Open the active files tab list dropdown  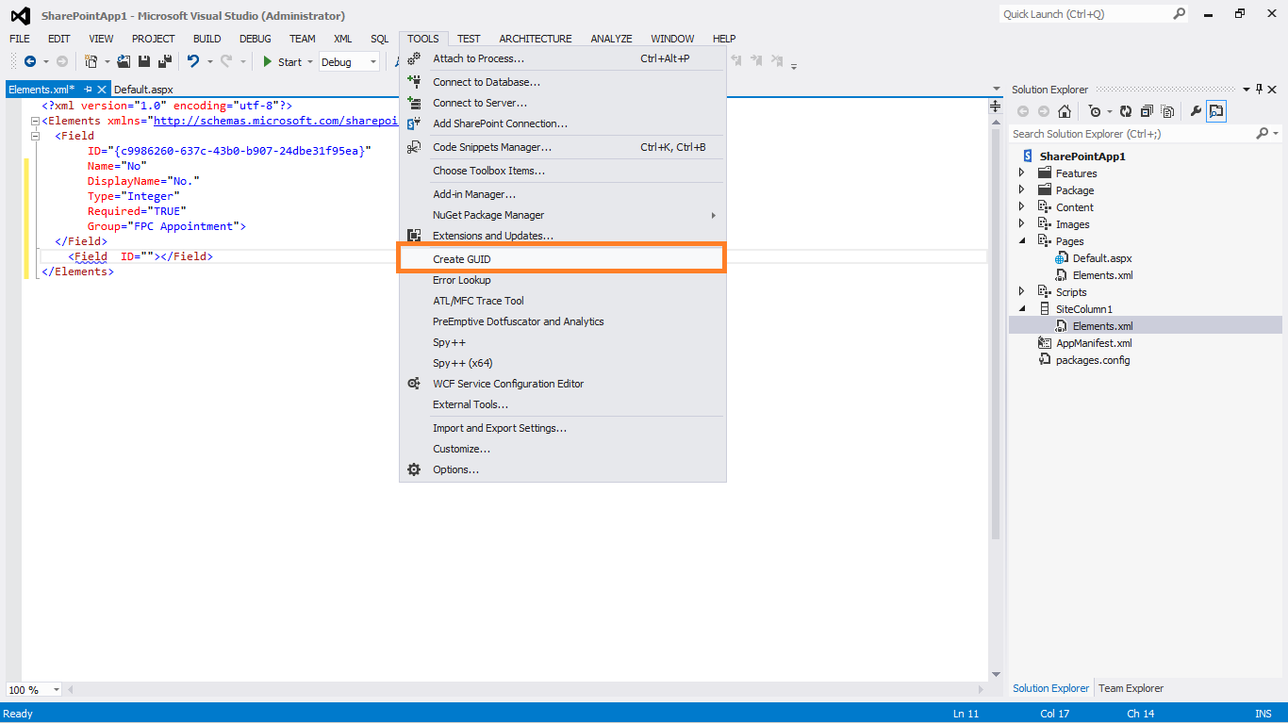pyautogui.click(x=997, y=90)
